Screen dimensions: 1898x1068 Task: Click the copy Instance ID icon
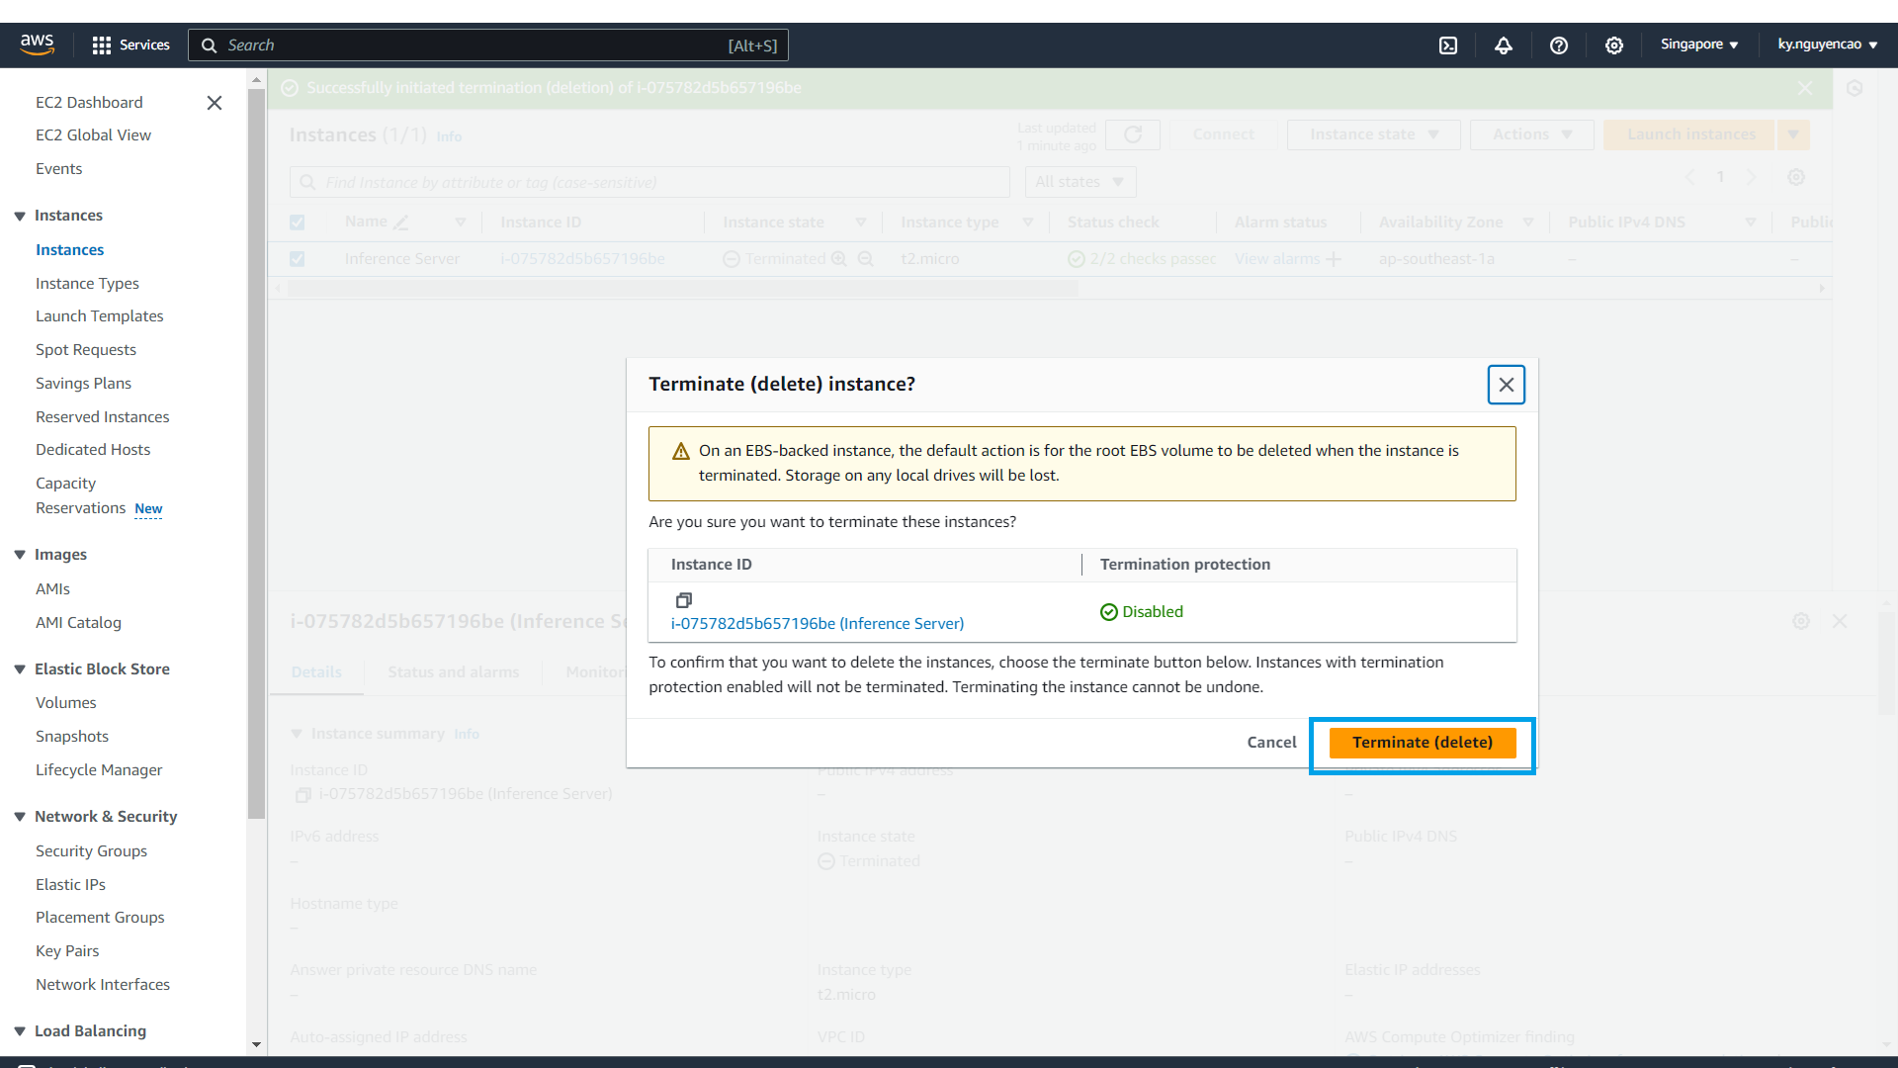(x=683, y=600)
